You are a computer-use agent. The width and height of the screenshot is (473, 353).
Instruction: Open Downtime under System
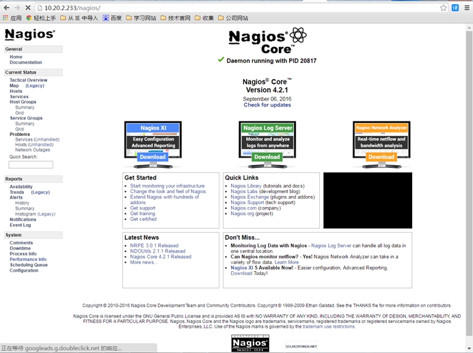(x=21, y=248)
